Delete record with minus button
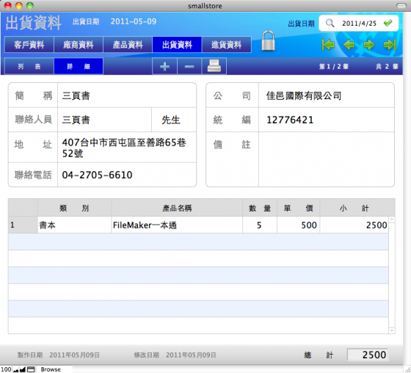 pyautogui.click(x=189, y=67)
